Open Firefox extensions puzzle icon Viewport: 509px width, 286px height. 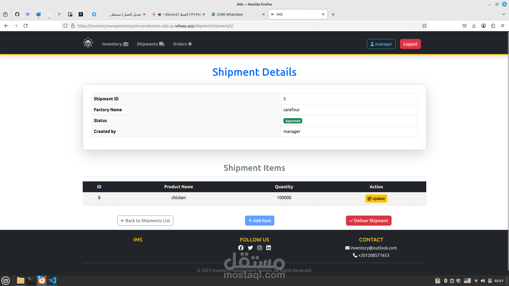coord(493,26)
